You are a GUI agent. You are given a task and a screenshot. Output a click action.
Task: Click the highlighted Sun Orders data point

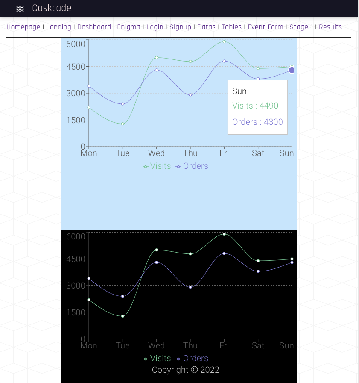[292, 70]
